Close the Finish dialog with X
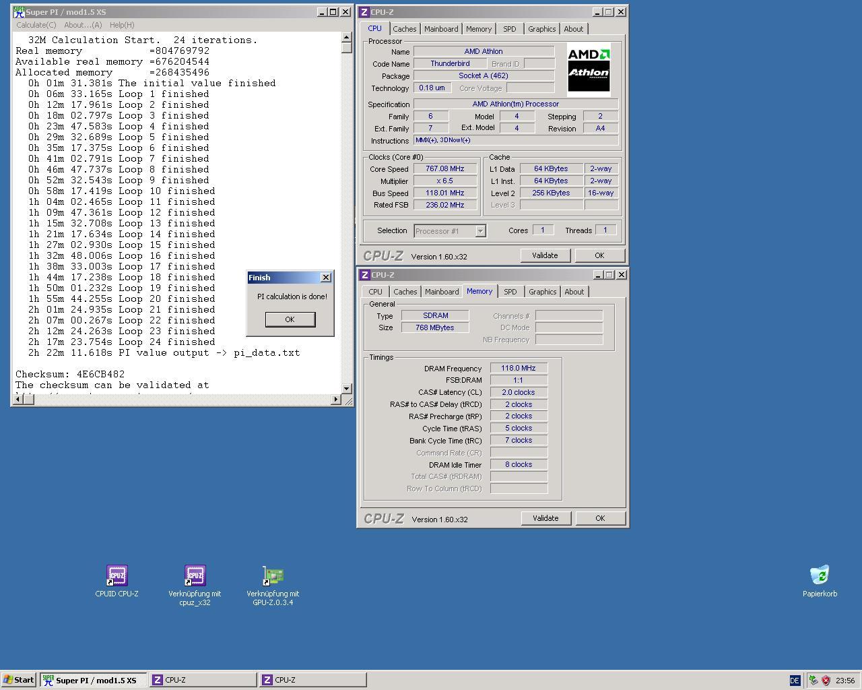The image size is (862, 690). pyautogui.click(x=326, y=278)
